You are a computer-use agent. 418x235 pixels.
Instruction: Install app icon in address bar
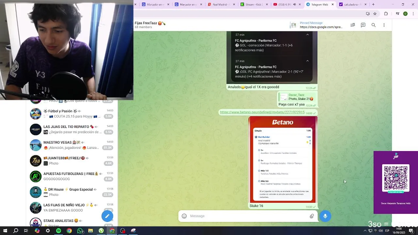[368, 14]
